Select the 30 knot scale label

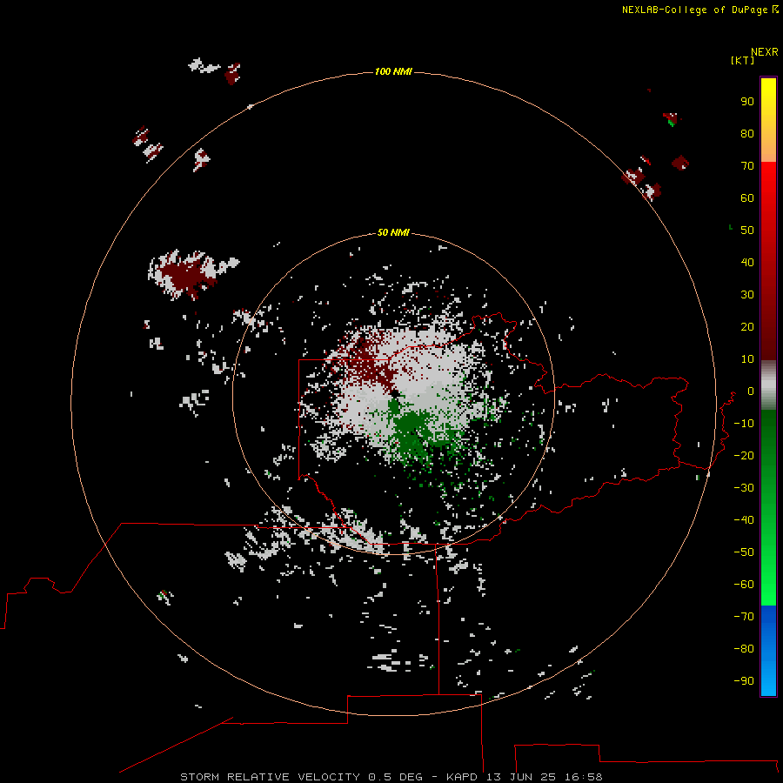pyautogui.click(x=747, y=295)
